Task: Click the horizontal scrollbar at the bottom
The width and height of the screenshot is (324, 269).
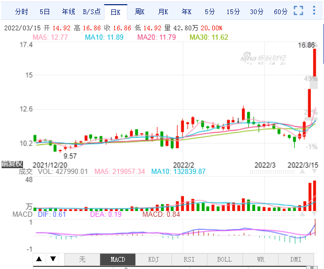Action: (x=172, y=267)
